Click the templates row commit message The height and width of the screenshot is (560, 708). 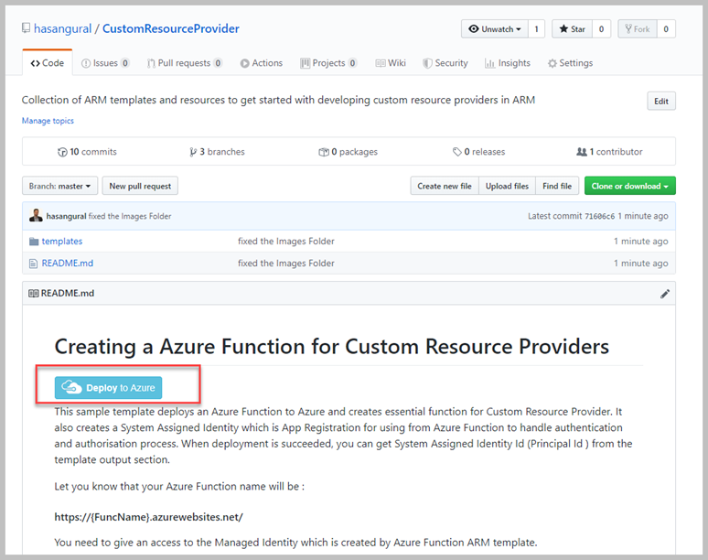point(286,242)
